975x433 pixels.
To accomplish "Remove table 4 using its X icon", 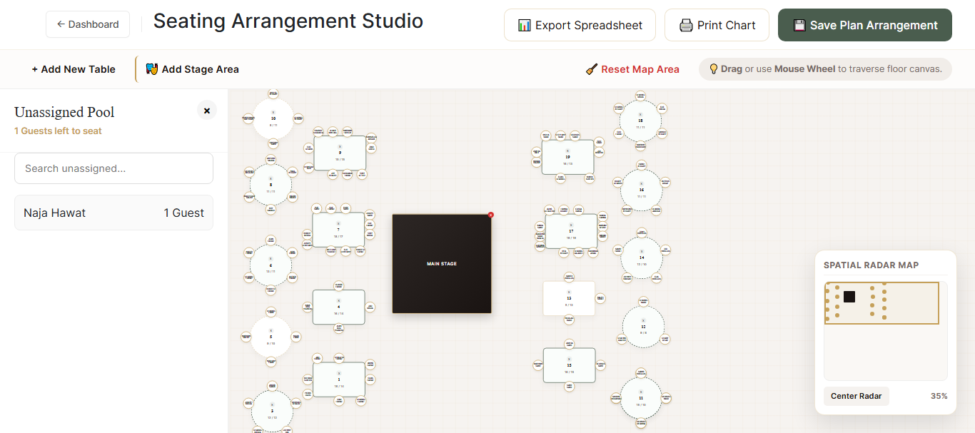I will 339,300.
